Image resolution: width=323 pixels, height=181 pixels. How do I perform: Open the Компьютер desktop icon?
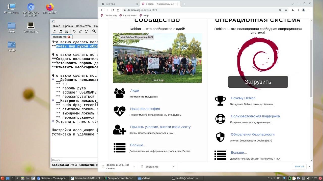coord(11,9)
